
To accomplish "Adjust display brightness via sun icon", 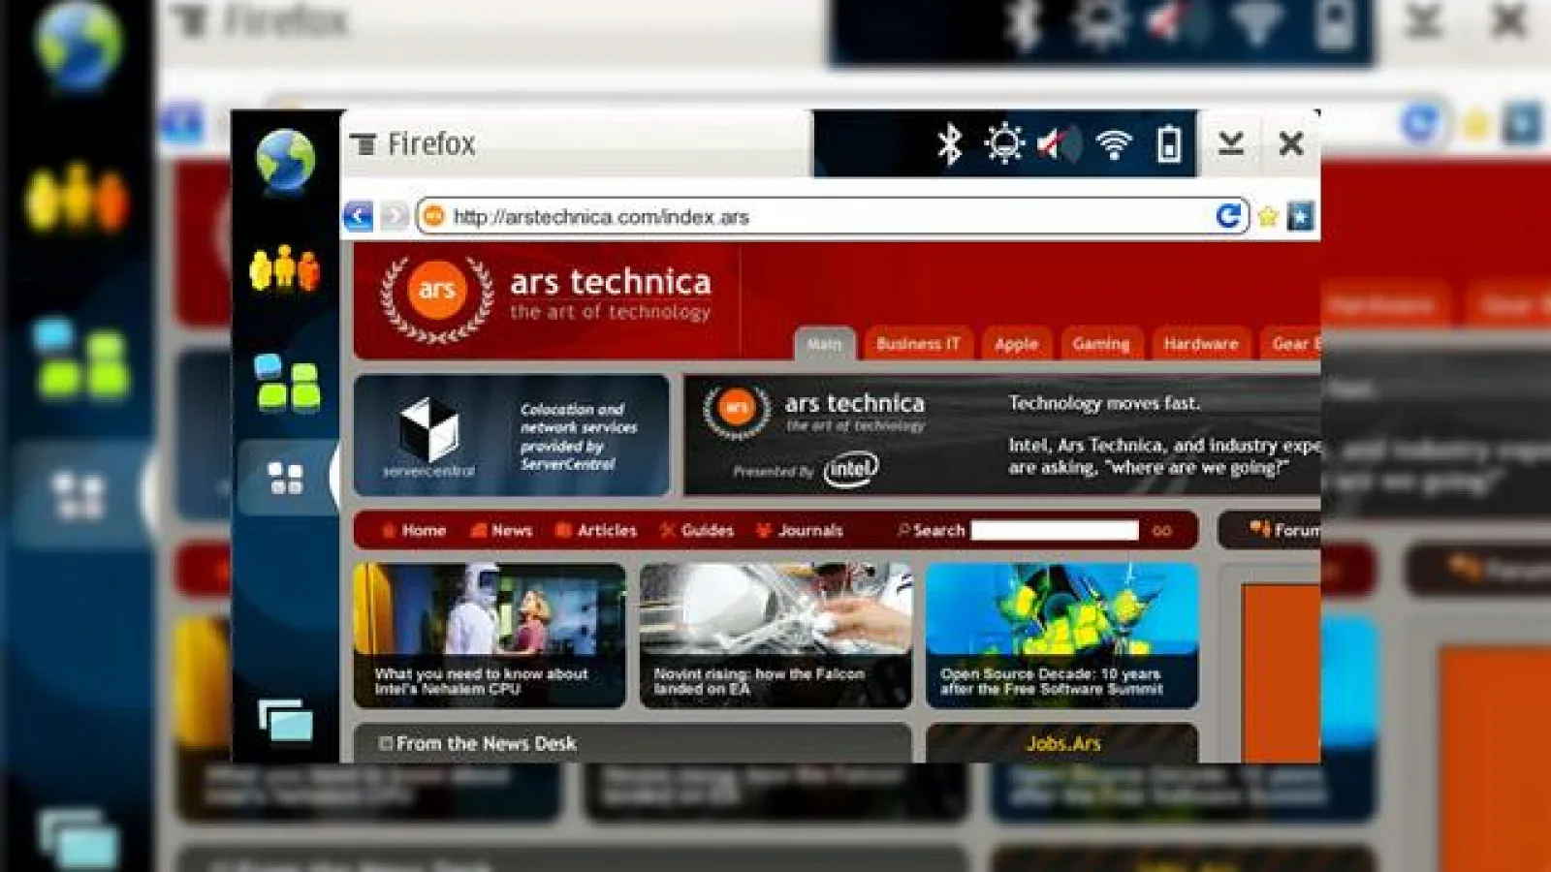I will pyautogui.click(x=1004, y=144).
